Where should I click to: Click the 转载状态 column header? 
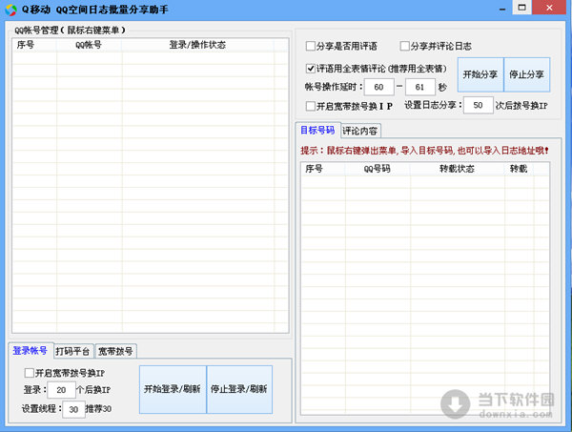click(456, 169)
